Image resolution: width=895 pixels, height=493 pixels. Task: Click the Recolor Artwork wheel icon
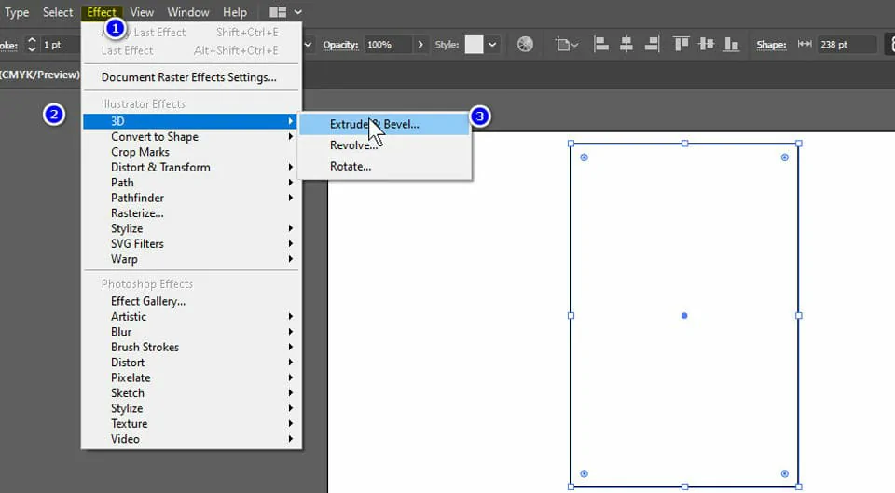(x=525, y=45)
